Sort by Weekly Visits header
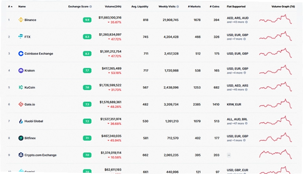The width and height of the screenshot is (303, 174). click(x=167, y=7)
